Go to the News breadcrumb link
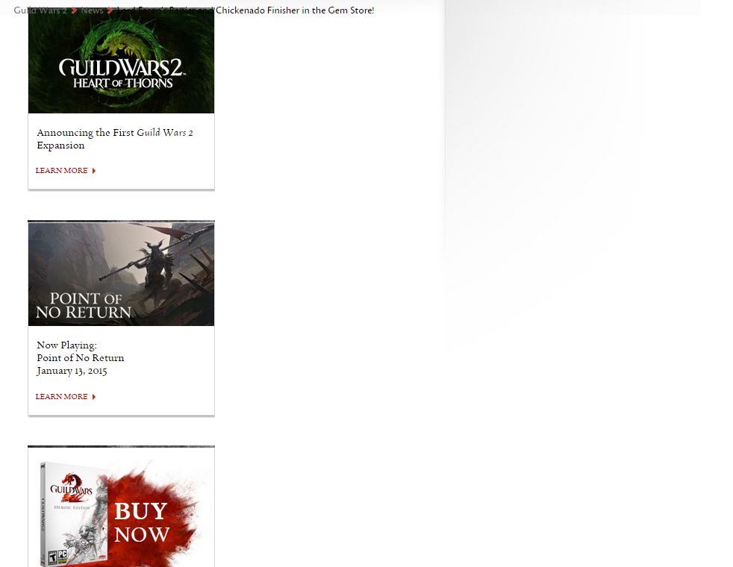The width and height of the screenshot is (733, 567). pyautogui.click(x=92, y=10)
